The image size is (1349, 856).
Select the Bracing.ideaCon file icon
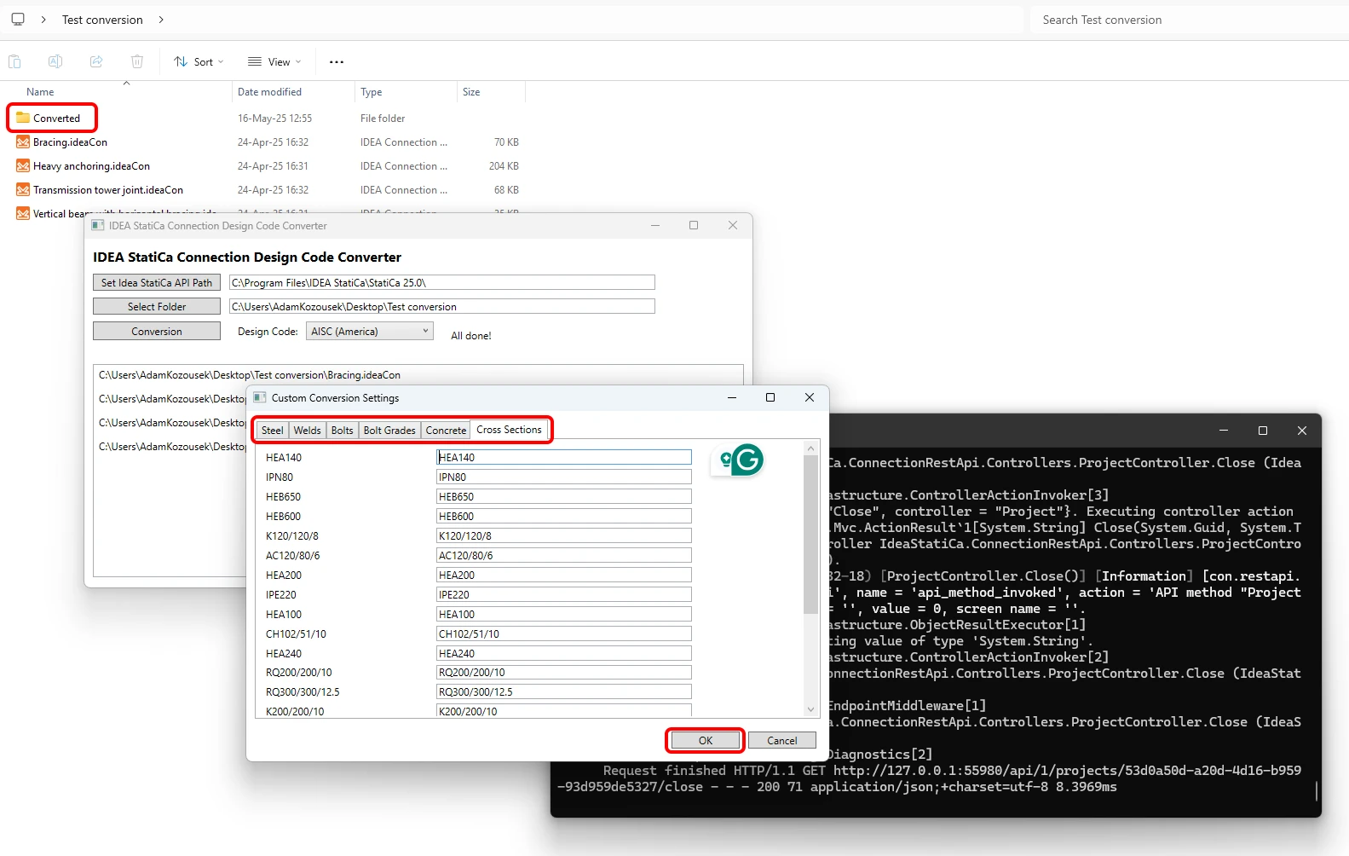(23, 142)
